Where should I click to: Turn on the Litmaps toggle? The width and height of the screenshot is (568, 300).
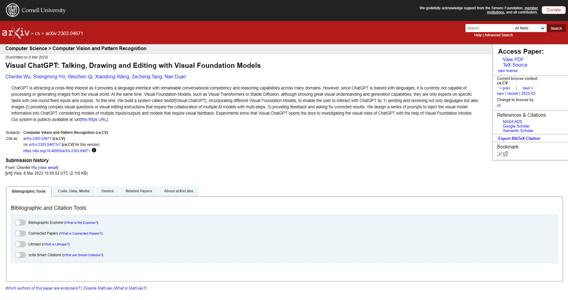coord(20,244)
